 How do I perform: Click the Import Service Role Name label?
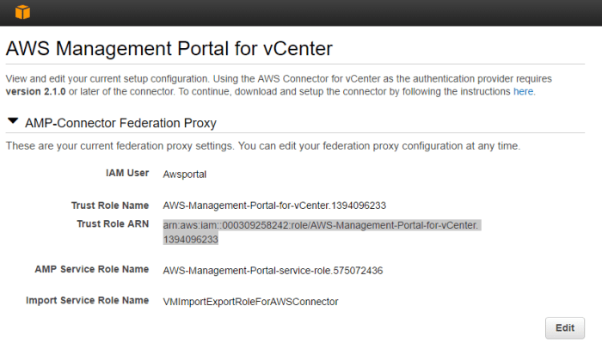pyautogui.click(x=88, y=300)
